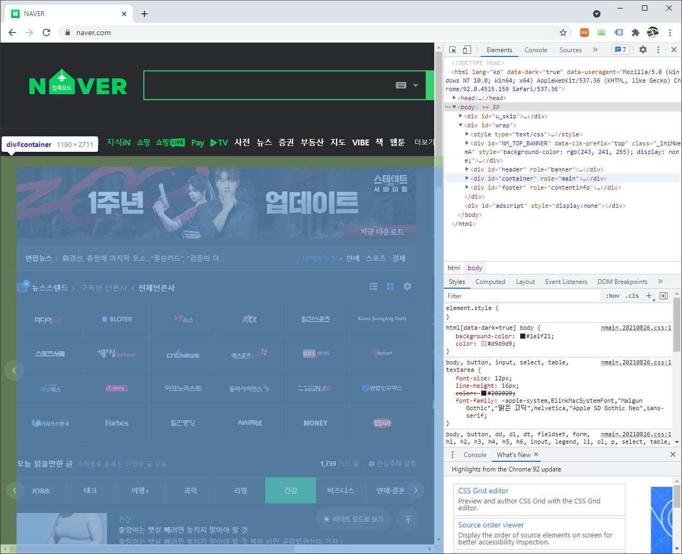Close the DevTools panel

pos(674,50)
